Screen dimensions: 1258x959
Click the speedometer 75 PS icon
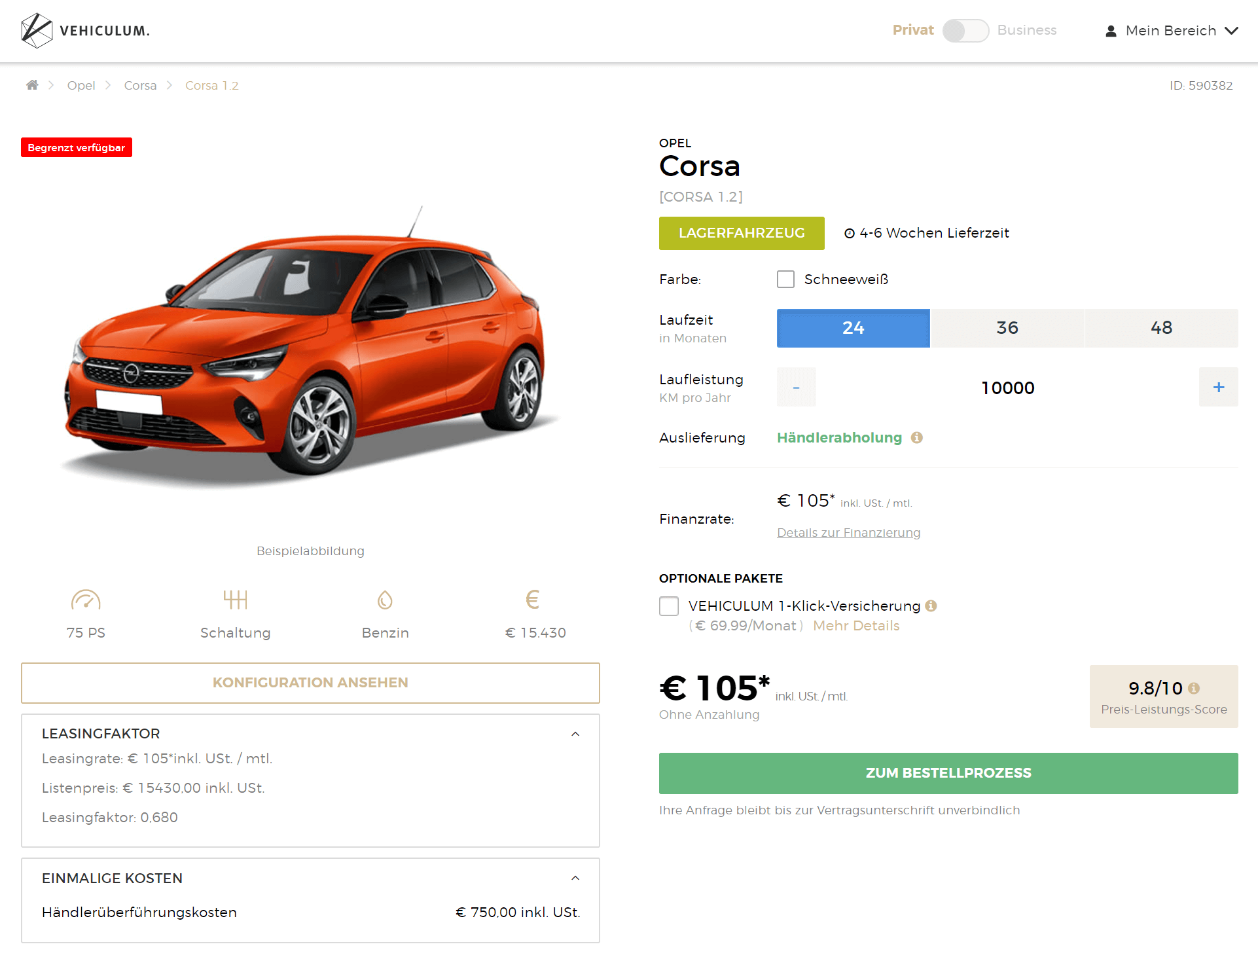(x=86, y=600)
